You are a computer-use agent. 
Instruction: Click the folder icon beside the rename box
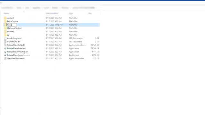(5, 25)
